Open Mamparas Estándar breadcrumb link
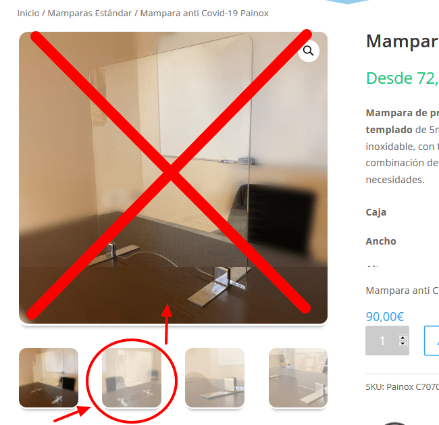The image size is (439, 425). pyautogui.click(x=90, y=13)
